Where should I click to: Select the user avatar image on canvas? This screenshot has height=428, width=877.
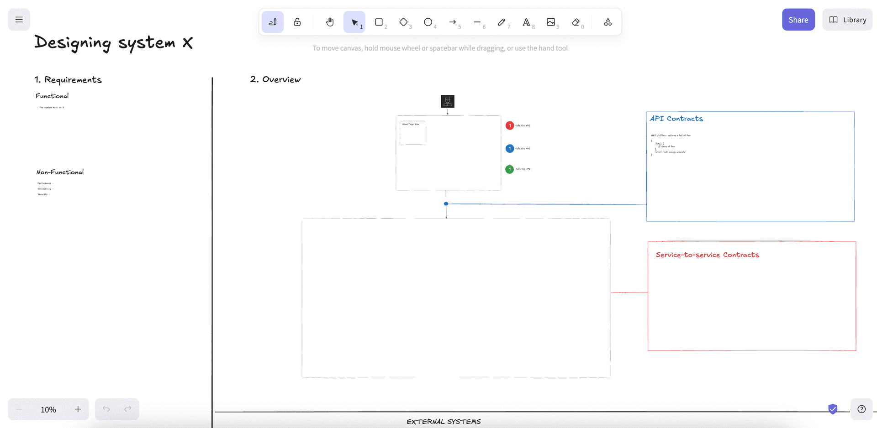click(448, 101)
